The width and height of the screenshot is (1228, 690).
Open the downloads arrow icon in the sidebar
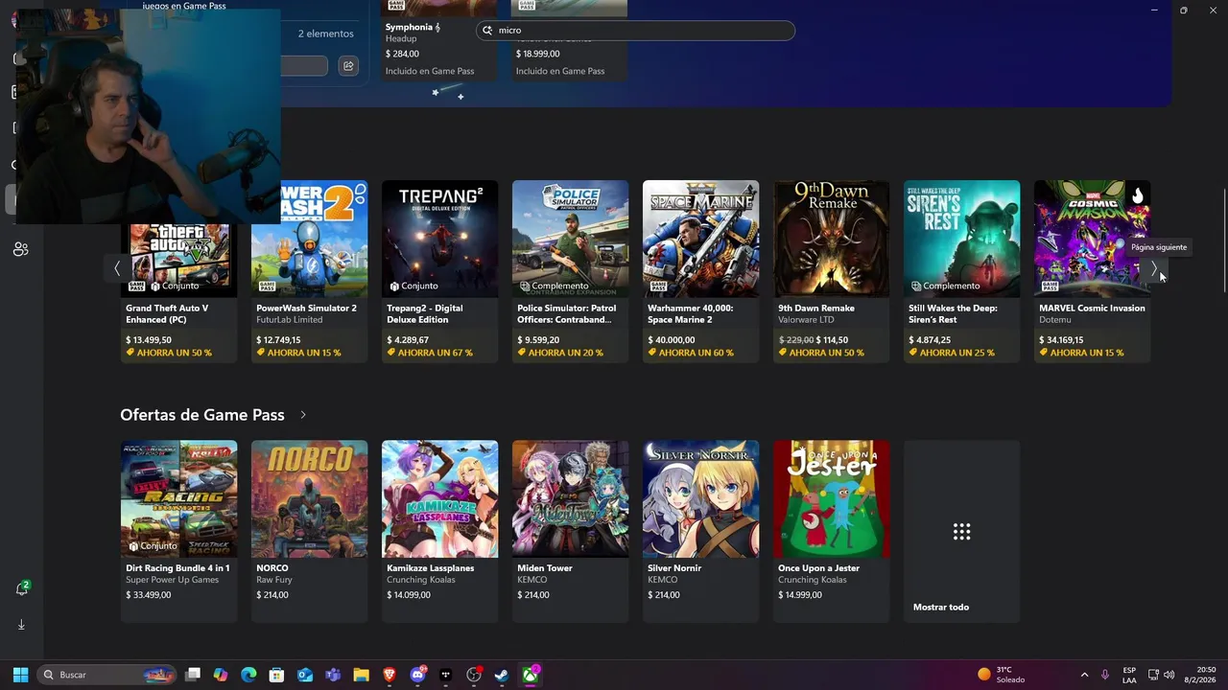coord(21,625)
